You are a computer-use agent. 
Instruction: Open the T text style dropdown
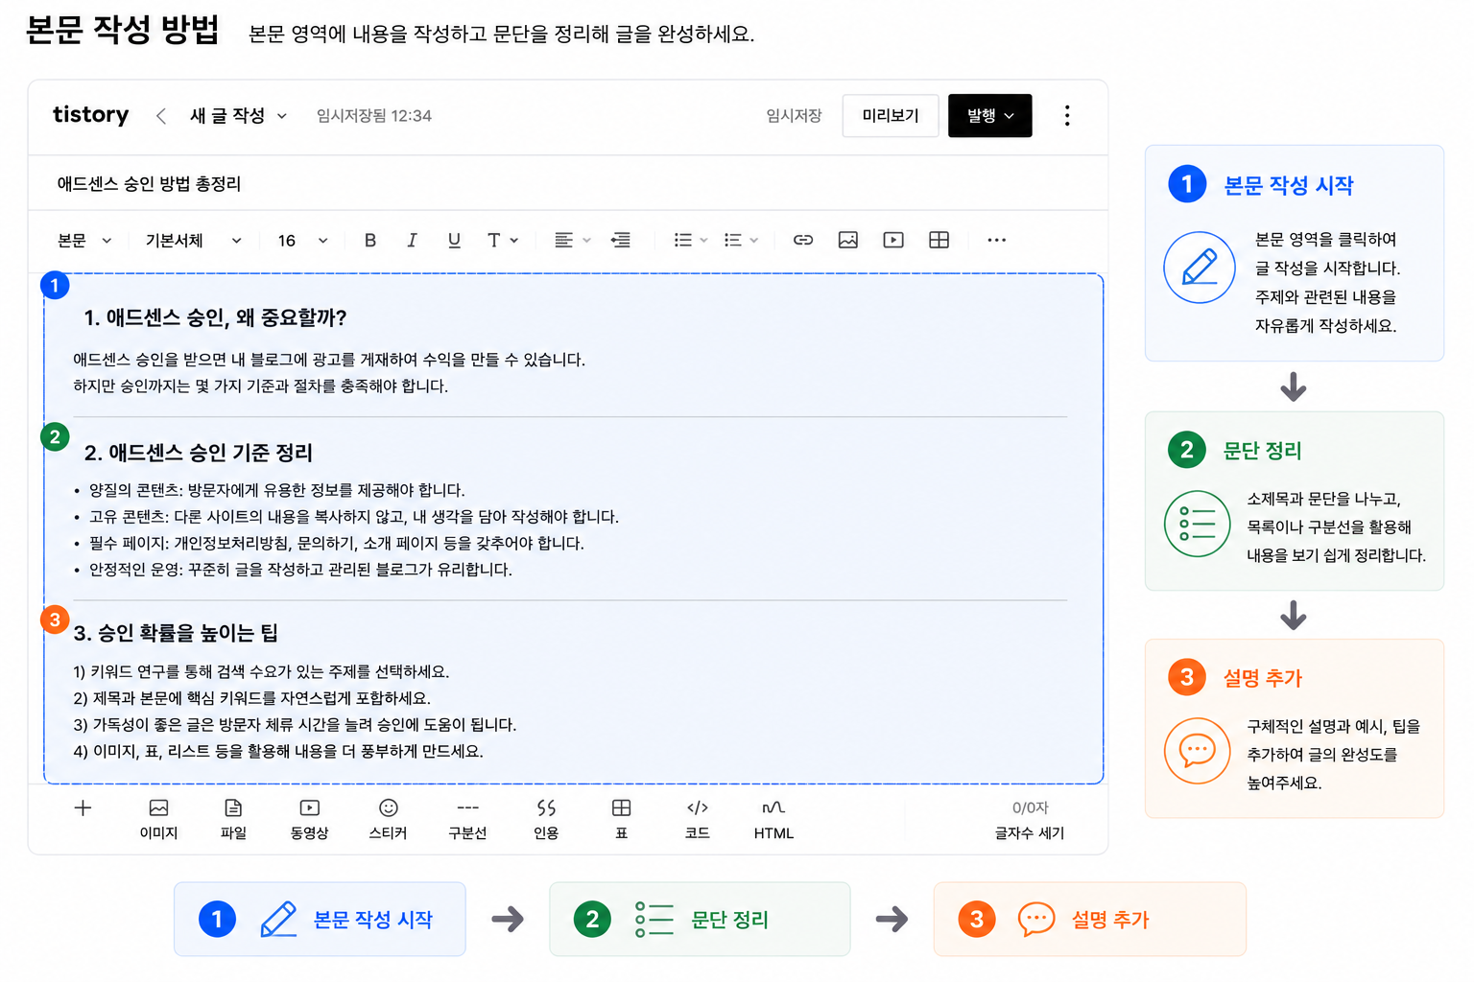[x=502, y=240]
